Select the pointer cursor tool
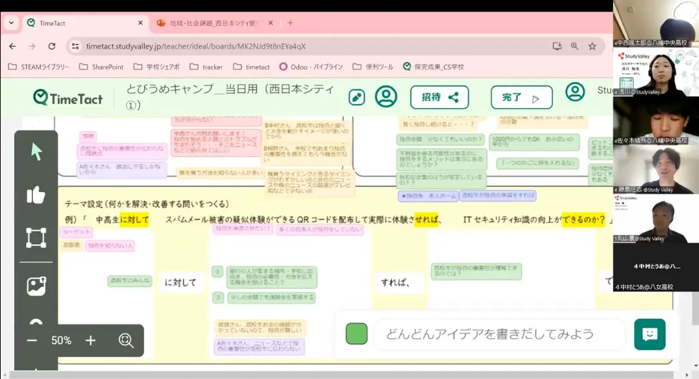The height and width of the screenshot is (379, 699). click(36, 151)
